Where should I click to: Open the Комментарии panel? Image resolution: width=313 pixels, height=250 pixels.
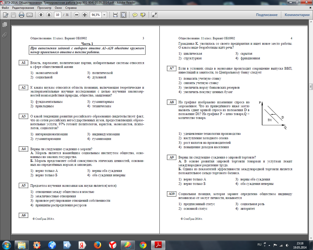[x=297, y=15]
